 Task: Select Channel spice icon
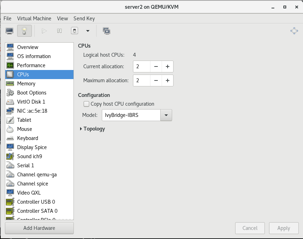tap(10, 184)
